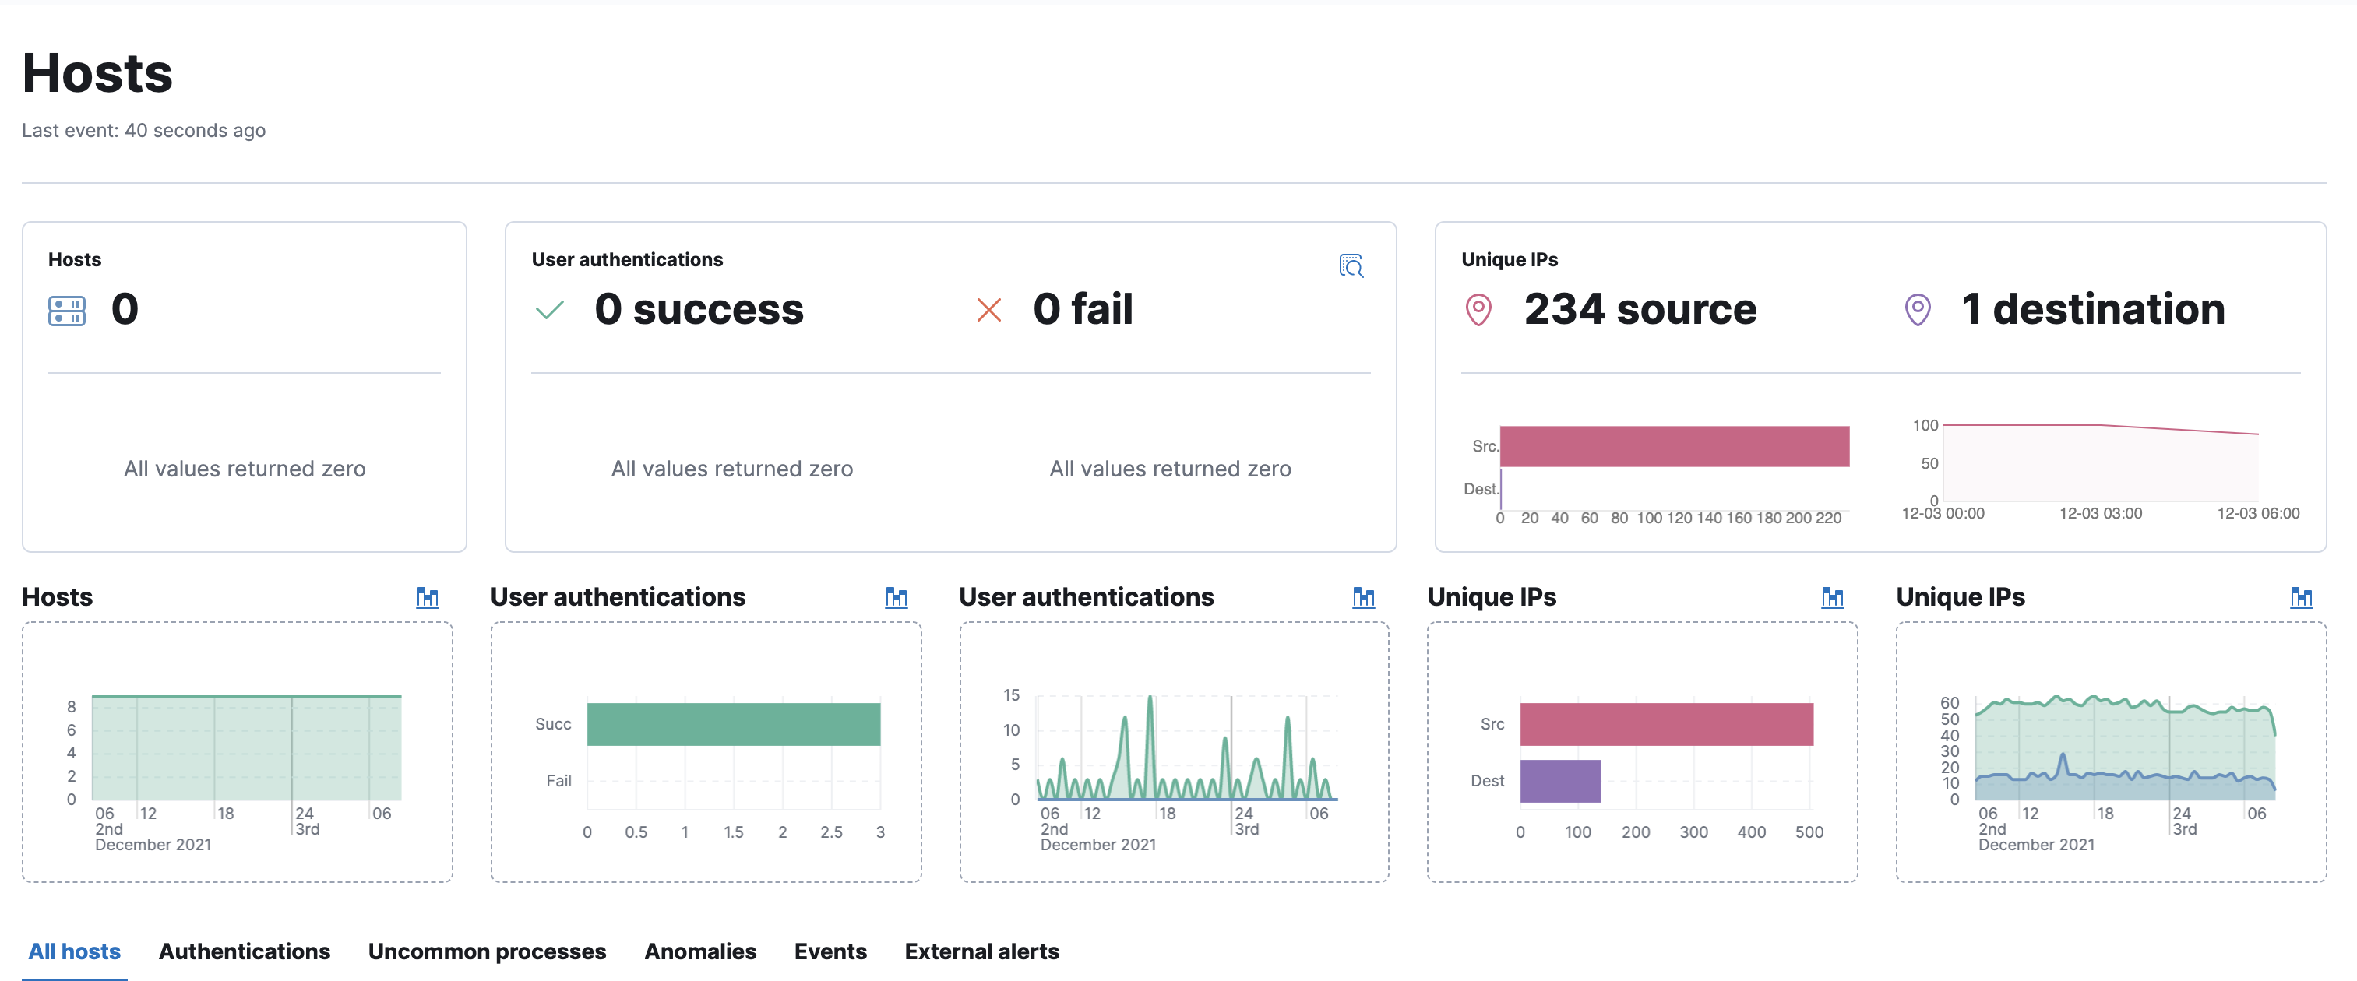Click the purple Dest bar in chart
Screen dimensions: 2357x981
click(x=1560, y=781)
